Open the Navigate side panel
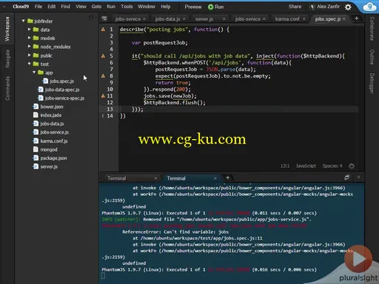379x284 pixels. [x=7, y=58]
